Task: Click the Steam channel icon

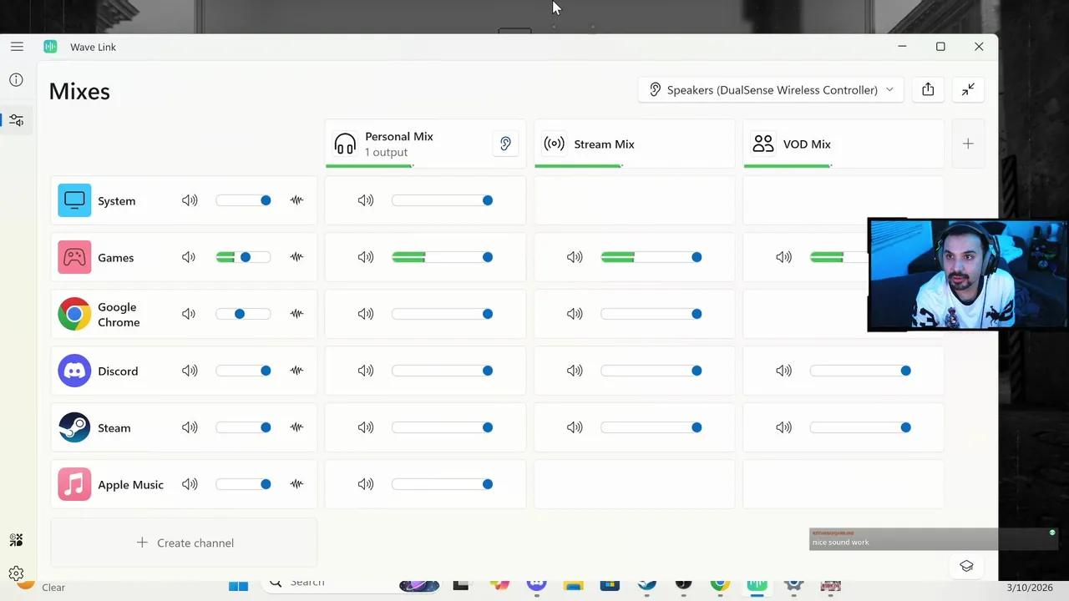Action: 74,427
